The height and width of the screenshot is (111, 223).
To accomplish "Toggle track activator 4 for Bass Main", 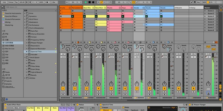I will click(x=99, y=89).
